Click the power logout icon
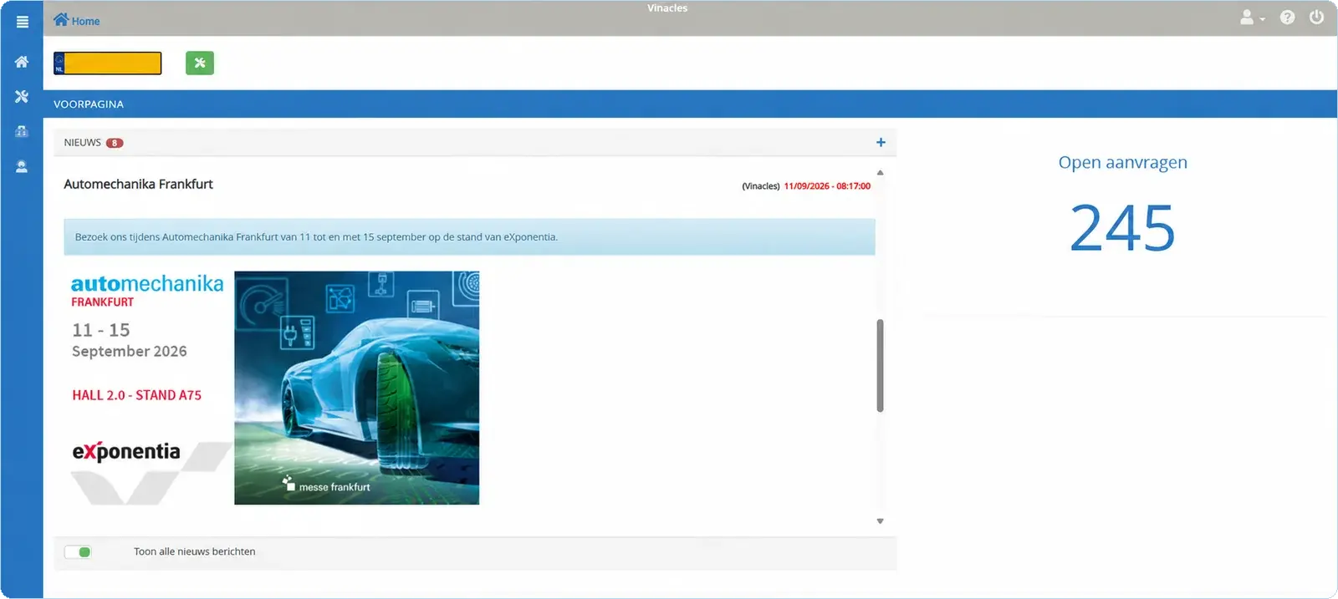1338x599 pixels. pyautogui.click(x=1316, y=18)
